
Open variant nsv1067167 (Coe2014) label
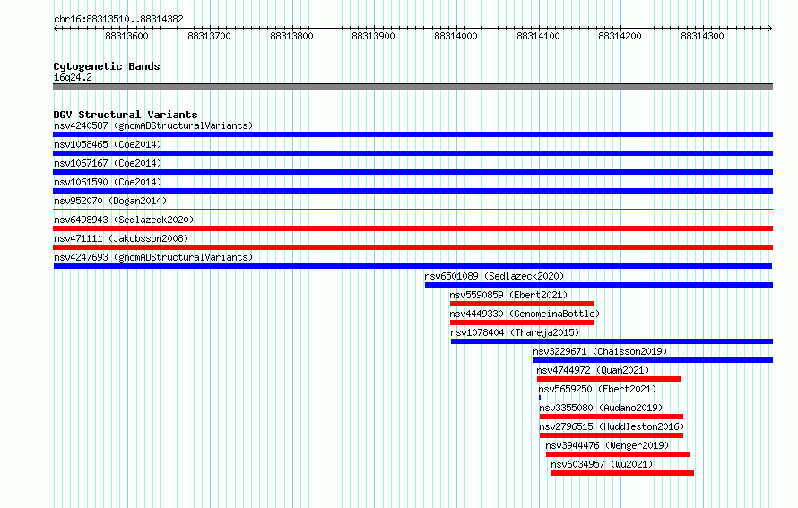[x=108, y=163]
